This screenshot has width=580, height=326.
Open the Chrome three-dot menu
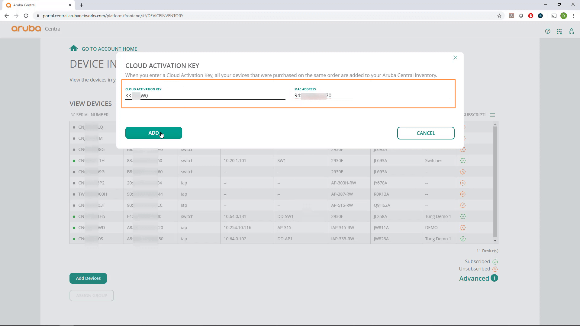tap(574, 16)
